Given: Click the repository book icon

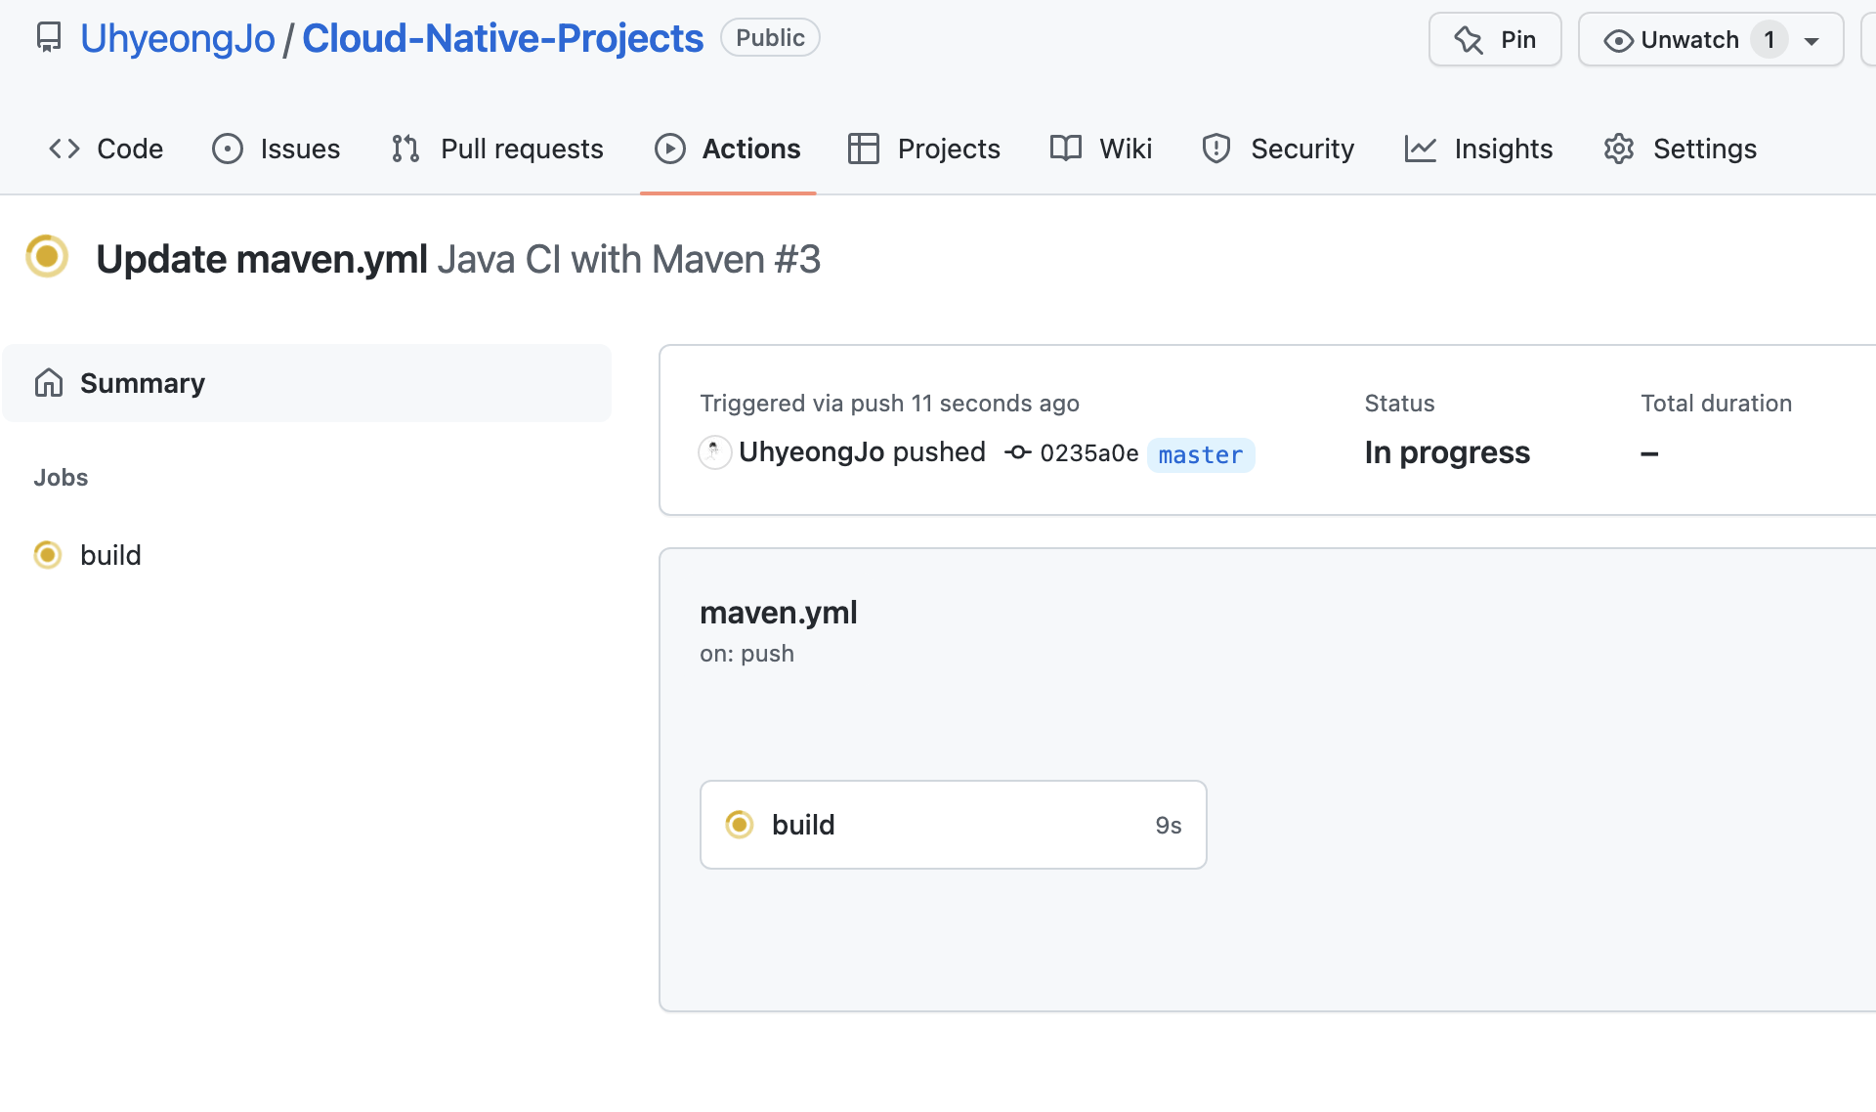Looking at the screenshot, I should [48, 38].
